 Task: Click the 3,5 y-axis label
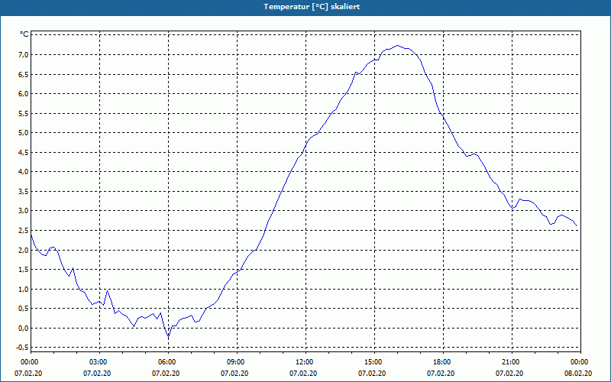[24, 192]
